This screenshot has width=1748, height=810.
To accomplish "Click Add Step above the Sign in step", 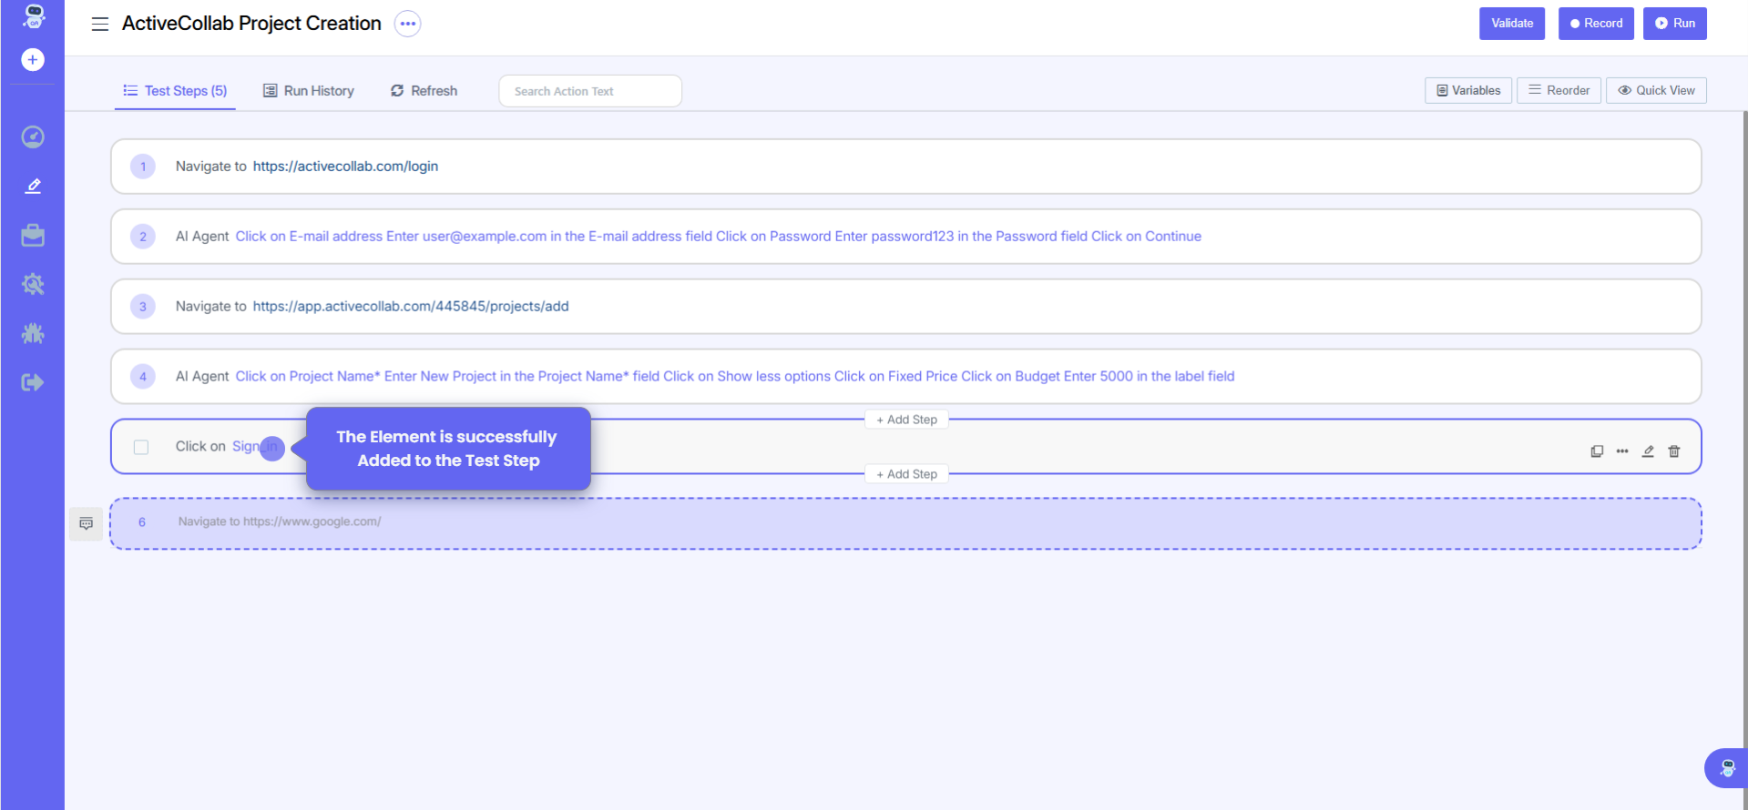I will (x=906, y=420).
